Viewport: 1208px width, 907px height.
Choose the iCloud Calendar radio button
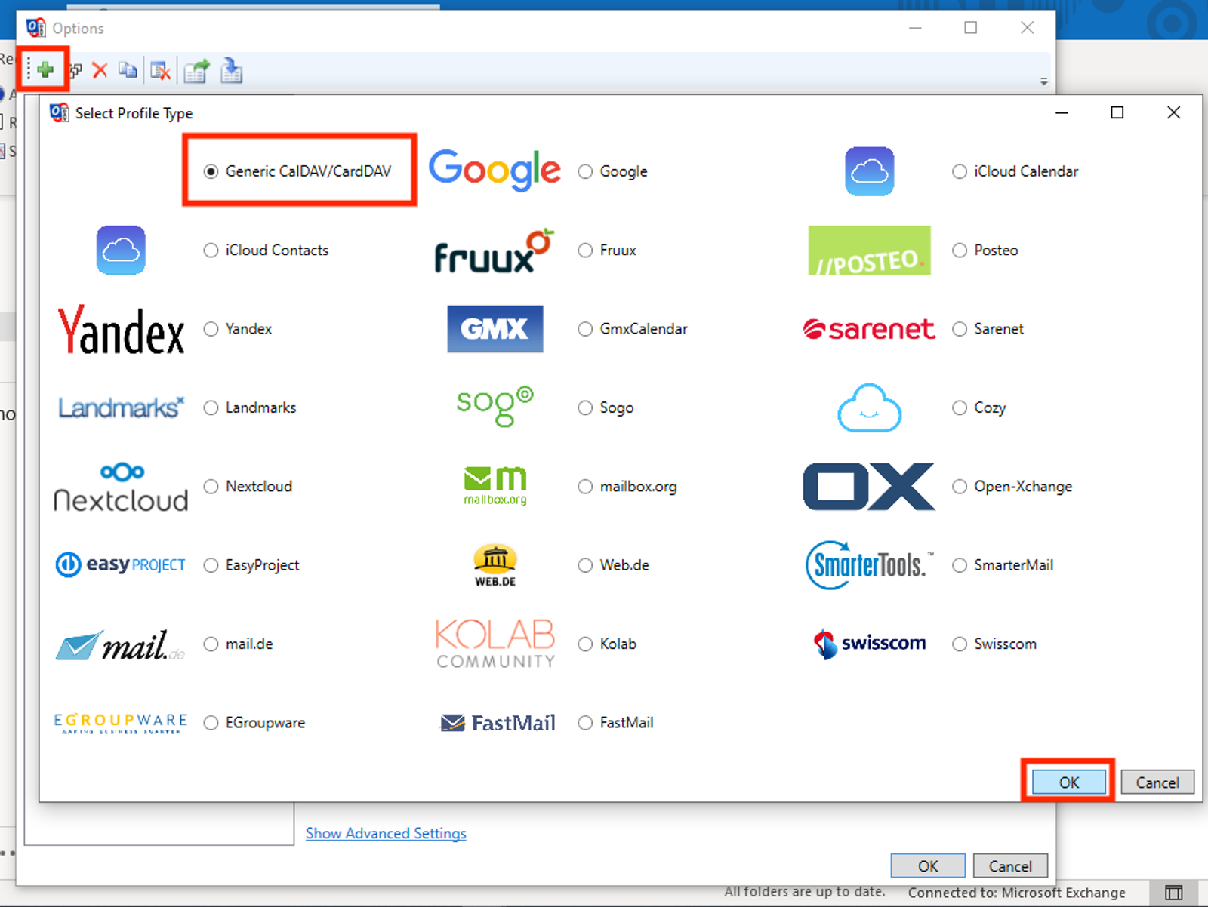(x=960, y=171)
